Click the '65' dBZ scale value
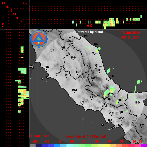Image resolution: width=147 pixels, height=147 pixels. pyautogui.click(x=140, y=141)
